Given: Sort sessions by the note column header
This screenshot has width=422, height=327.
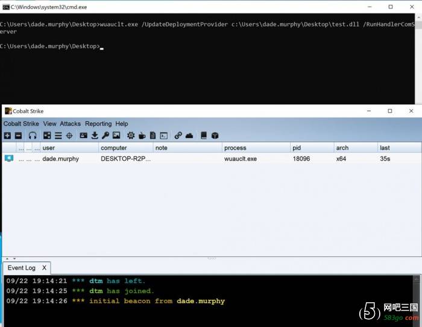Looking at the screenshot, I should 187,148.
